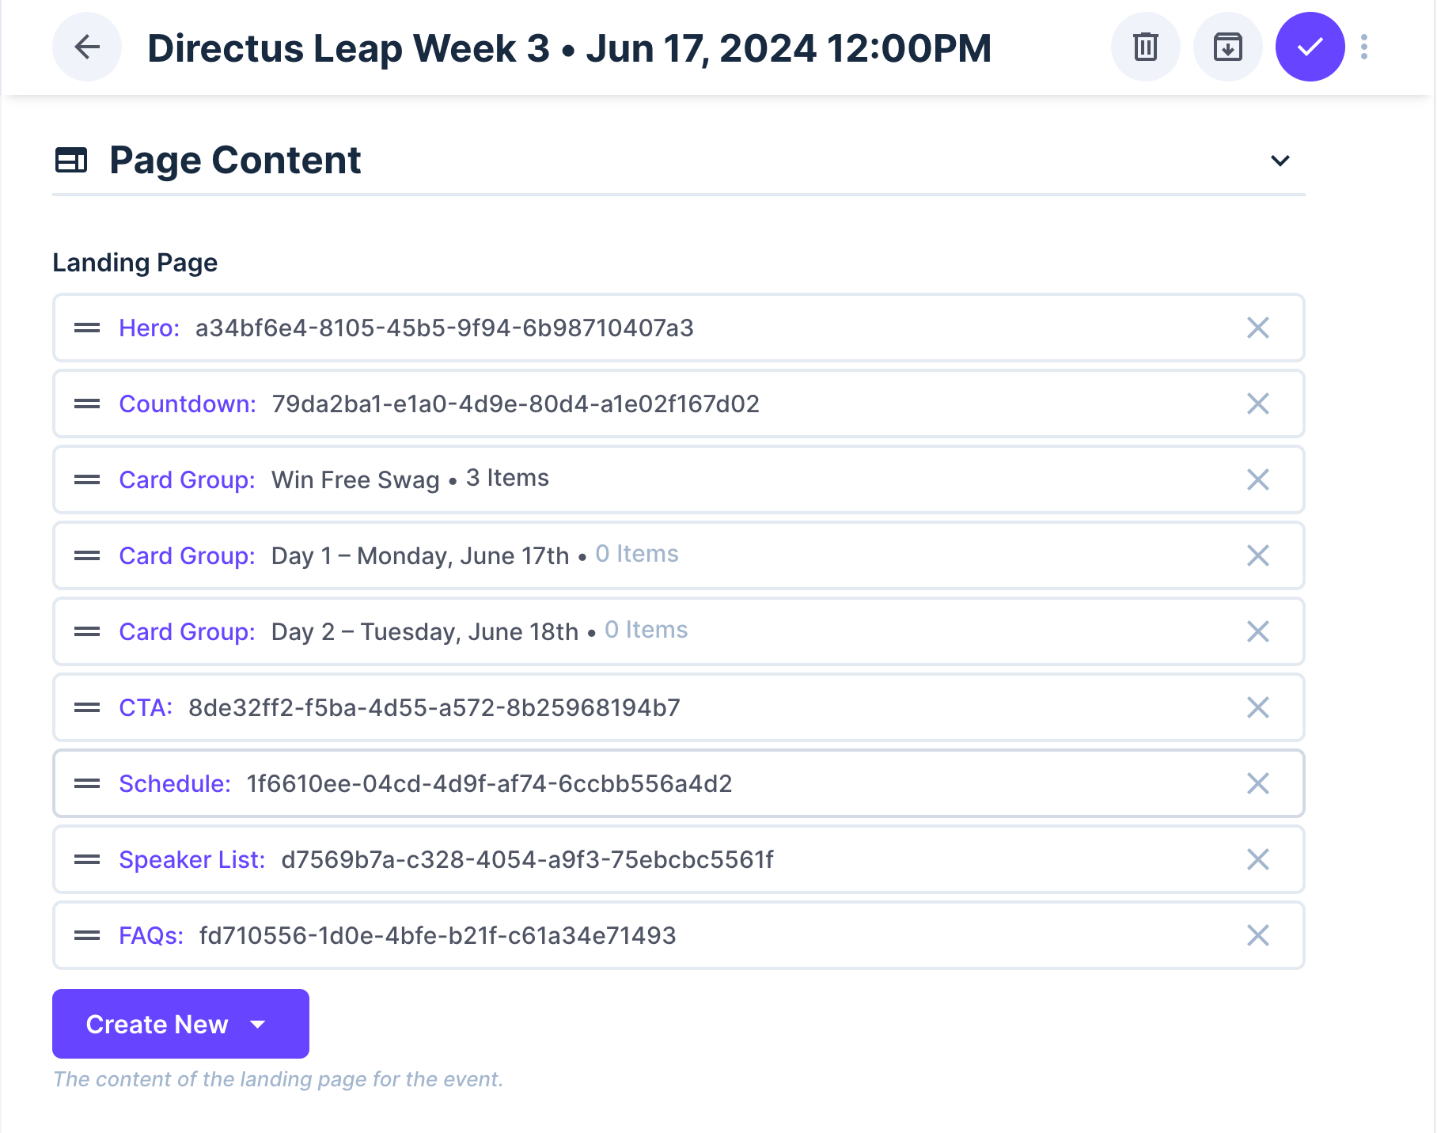Click the drag handle for the CTA row

pyautogui.click(x=87, y=707)
